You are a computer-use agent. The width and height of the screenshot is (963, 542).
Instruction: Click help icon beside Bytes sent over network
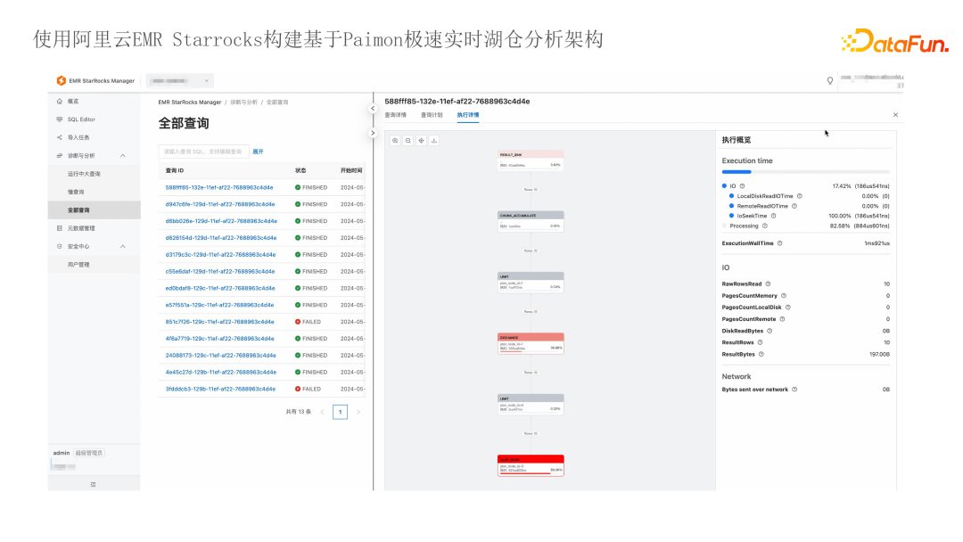point(794,390)
